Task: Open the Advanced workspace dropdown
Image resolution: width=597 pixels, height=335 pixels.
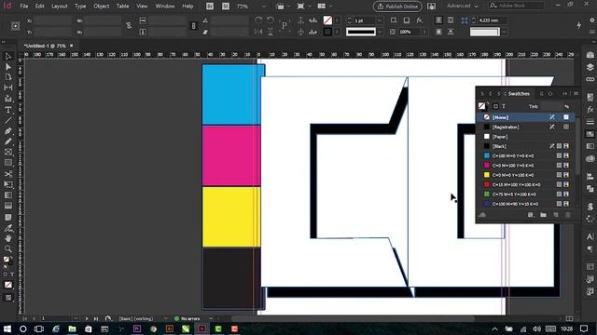Action: 463,6
